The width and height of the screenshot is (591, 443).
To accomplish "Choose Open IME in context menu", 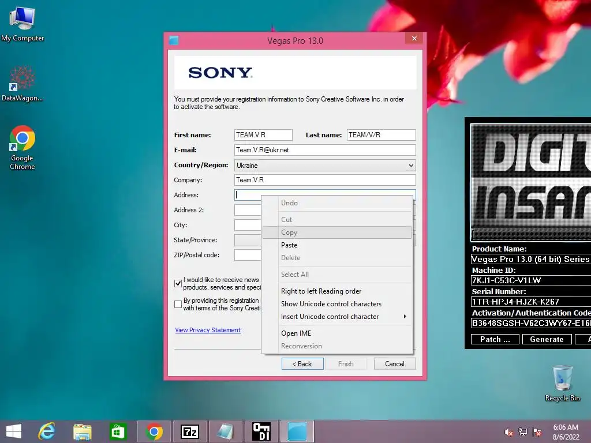I will tap(337, 333).
